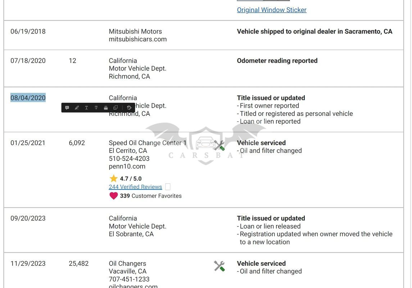Click the pink heart Customer Favorites icon
The height and width of the screenshot is (288, 412).
coord(114,196)
